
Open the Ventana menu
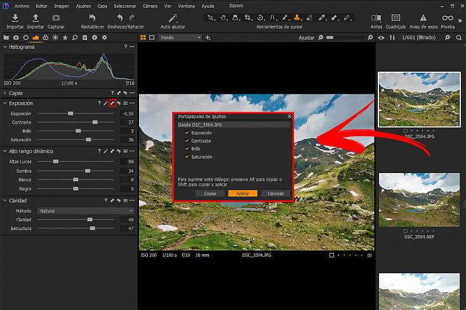tap(187, 6)
